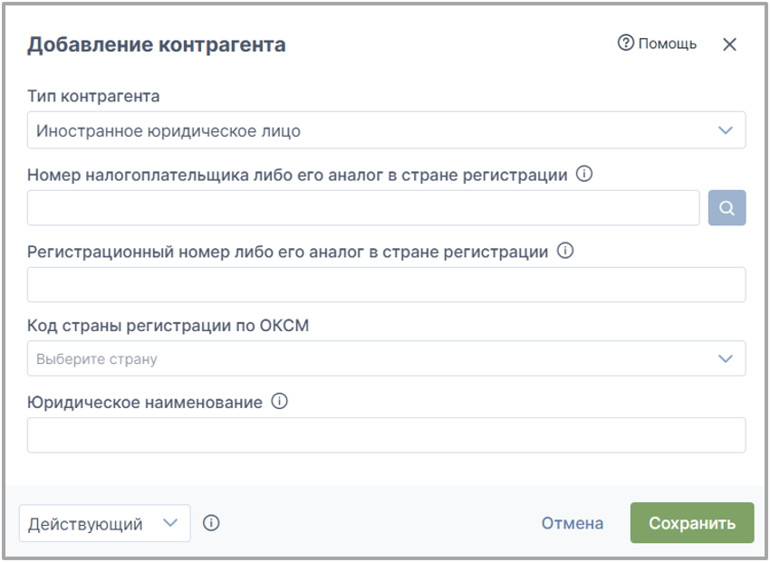Expand the Тип контрагента chevron

coord(726,130)
